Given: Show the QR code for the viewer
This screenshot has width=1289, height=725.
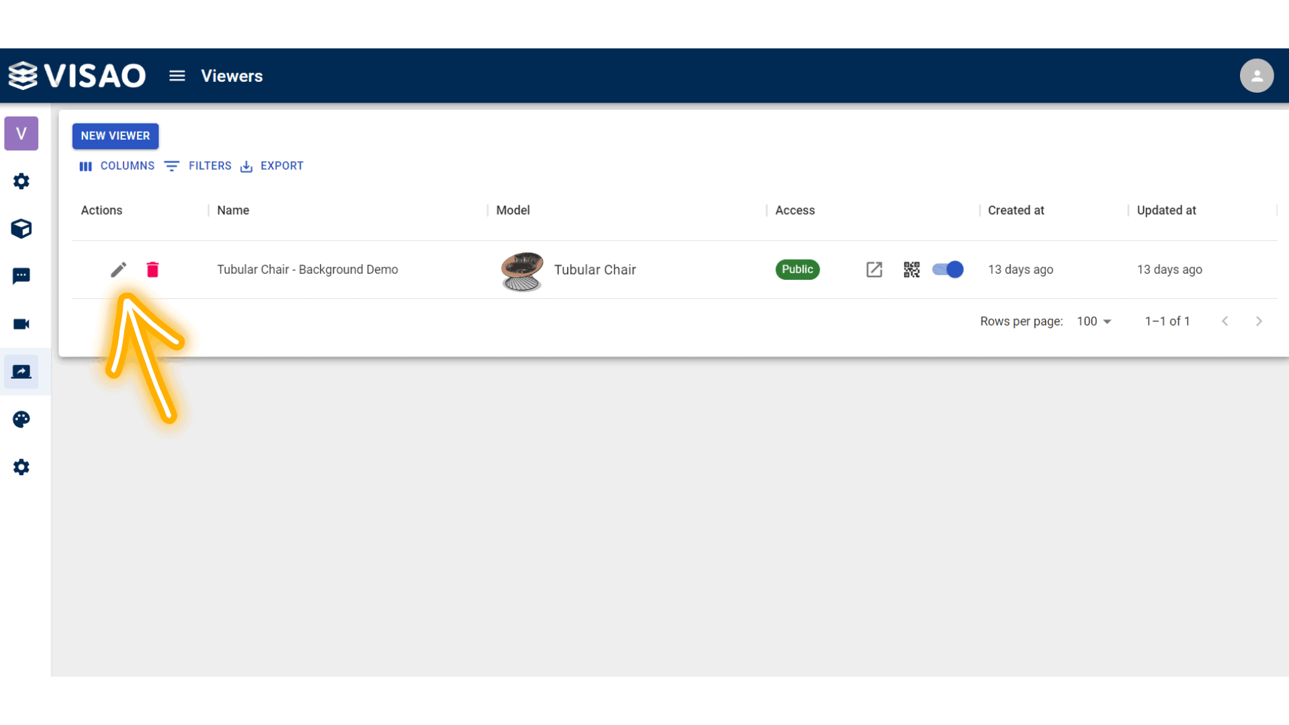Looking at the screenshot, I should click(911, 270).
